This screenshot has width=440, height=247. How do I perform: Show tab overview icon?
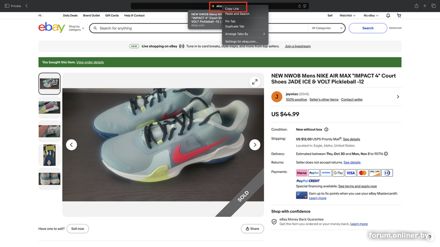click(x=433, y=6)
